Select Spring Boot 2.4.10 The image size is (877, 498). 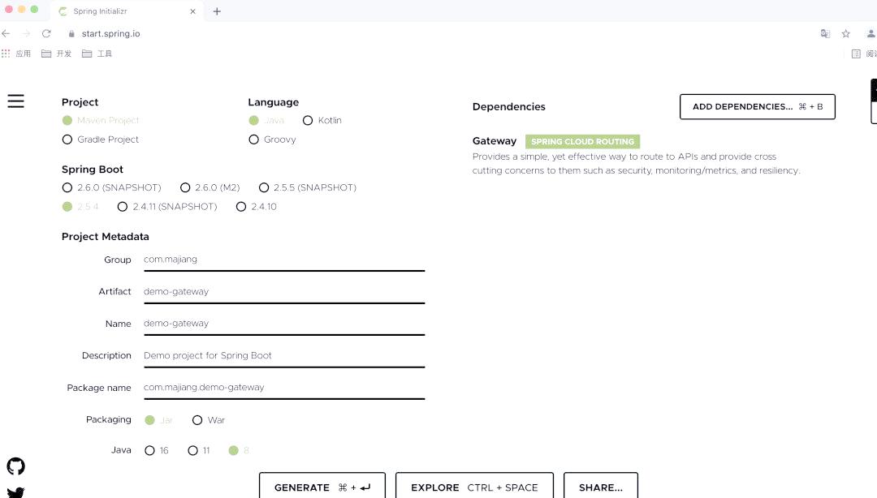pyautogui.click(x=256, y=206)
